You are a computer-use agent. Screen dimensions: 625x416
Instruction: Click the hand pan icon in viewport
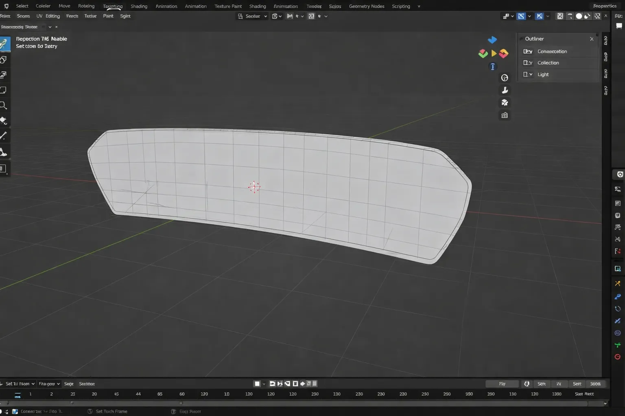(505, 90)
